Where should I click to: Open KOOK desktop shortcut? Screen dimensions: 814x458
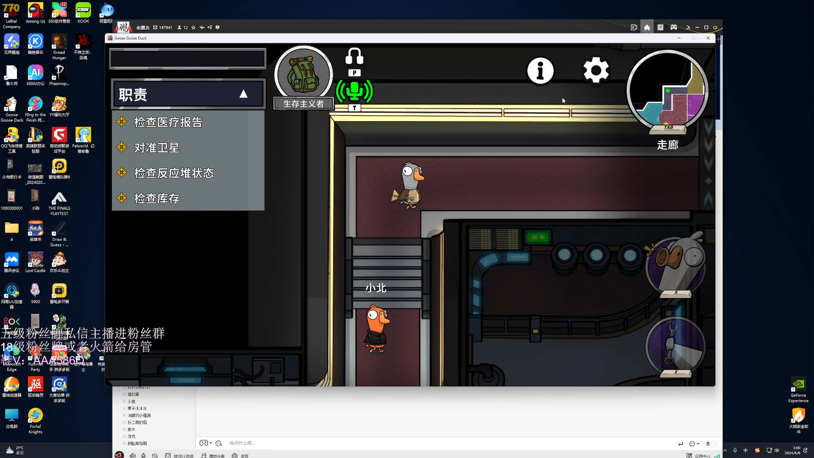pyautogui.click(x=83, y=13)
